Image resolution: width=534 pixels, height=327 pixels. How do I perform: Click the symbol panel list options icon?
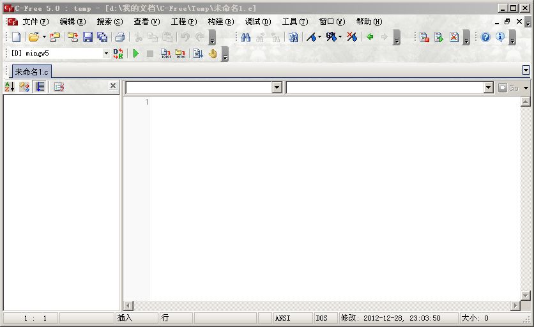[x=59, y=86]
